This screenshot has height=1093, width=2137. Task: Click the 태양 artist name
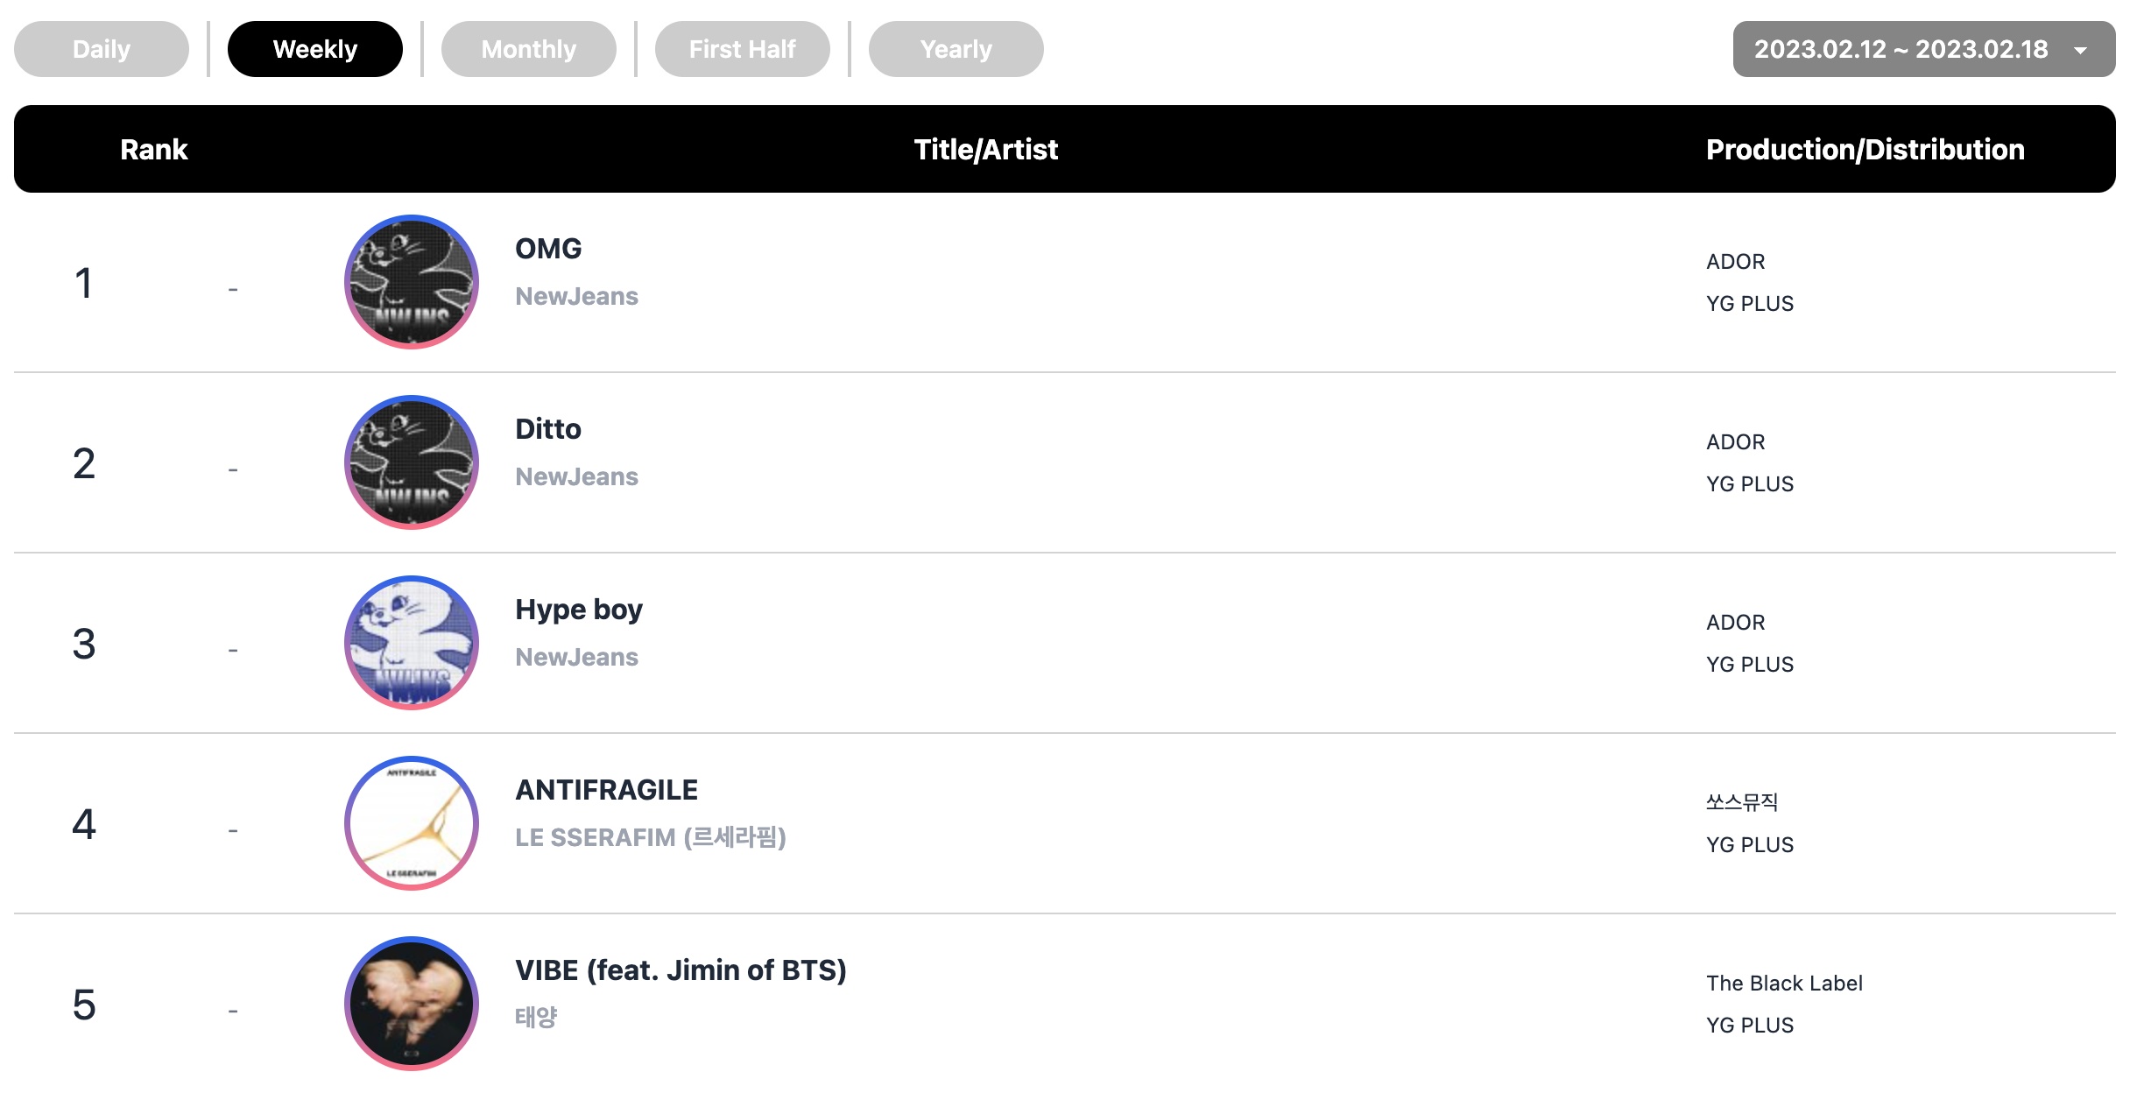[536, 1018]
